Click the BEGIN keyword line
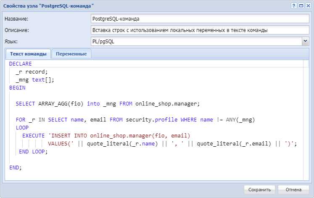Screen dimensions: 314x198 (x=17, y=88)
